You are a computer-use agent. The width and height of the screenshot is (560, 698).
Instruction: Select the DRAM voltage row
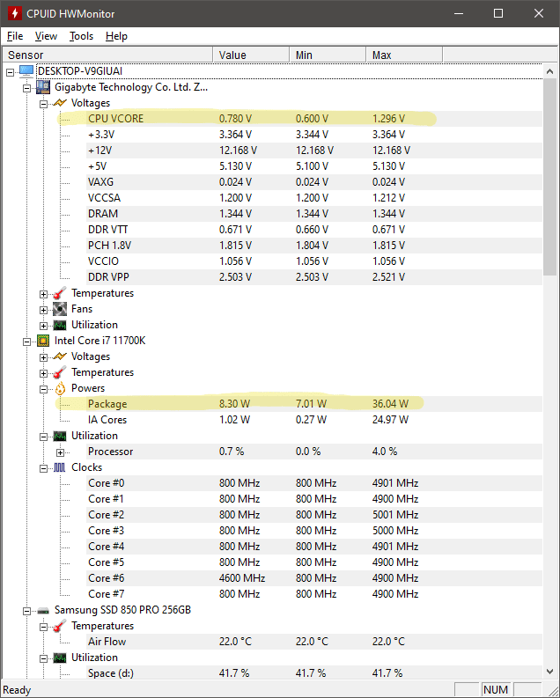[314, 214]
